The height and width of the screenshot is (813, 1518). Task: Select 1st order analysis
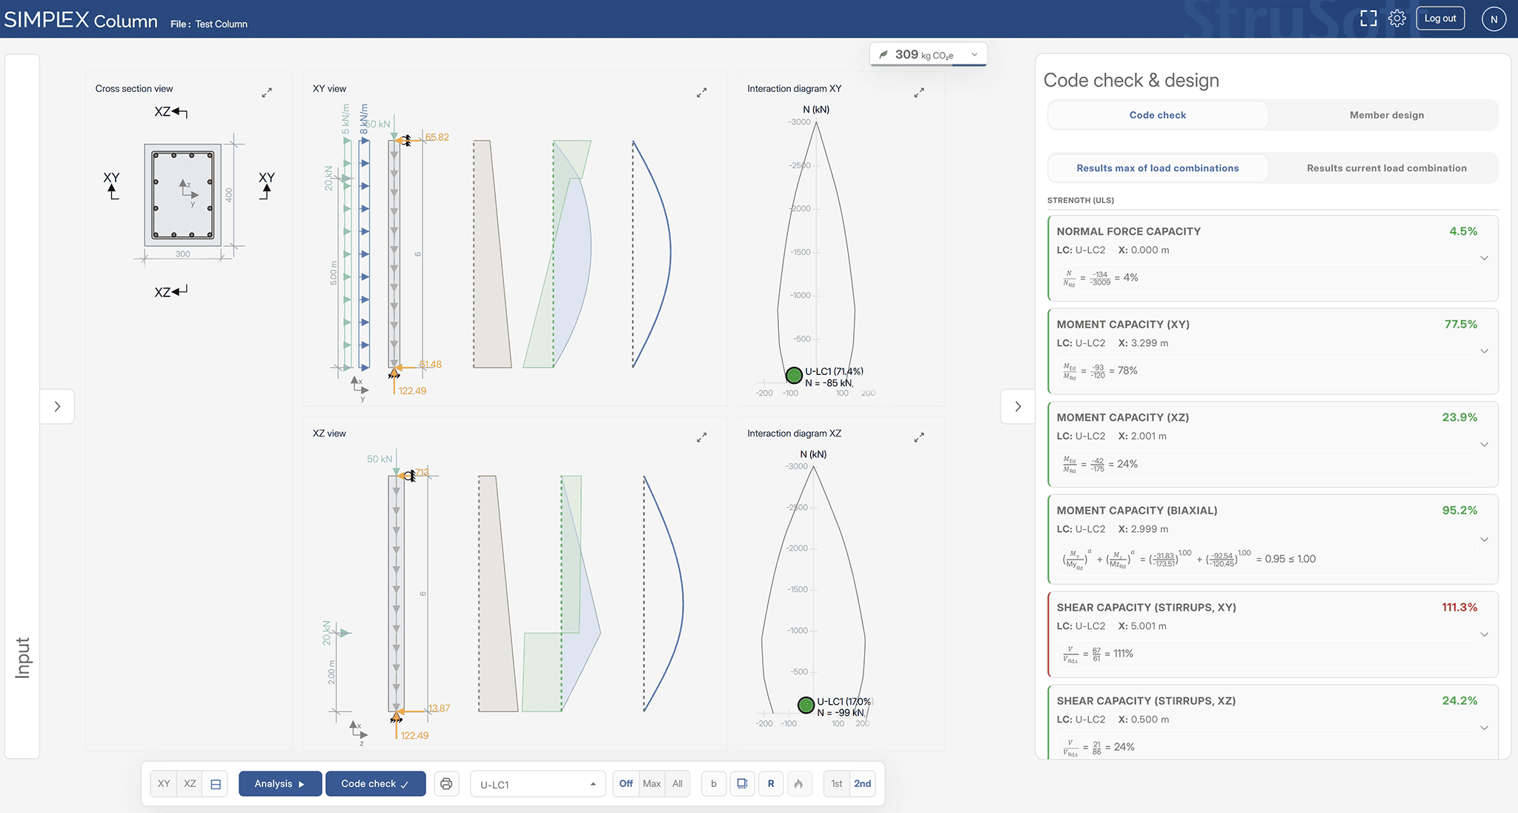pos(836,784)
